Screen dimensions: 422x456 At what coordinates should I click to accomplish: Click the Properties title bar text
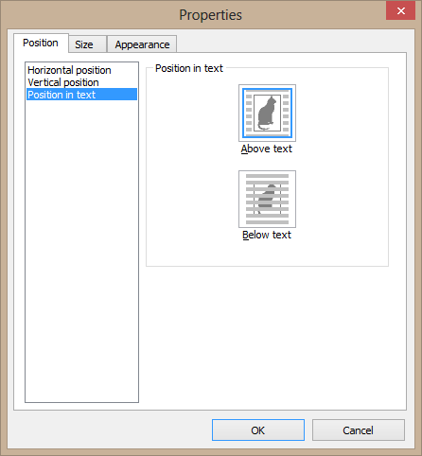click(x=211, y=15)
